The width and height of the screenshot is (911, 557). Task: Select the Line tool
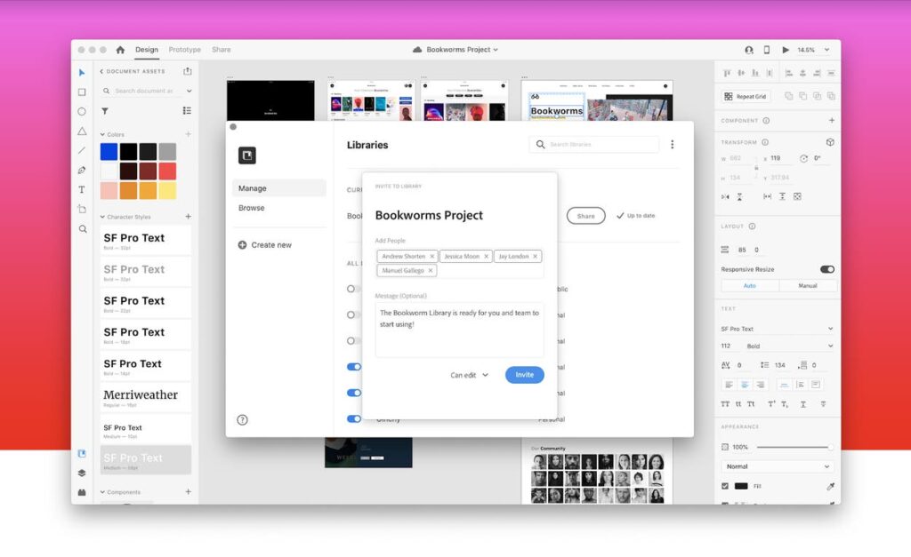[82, 150]
